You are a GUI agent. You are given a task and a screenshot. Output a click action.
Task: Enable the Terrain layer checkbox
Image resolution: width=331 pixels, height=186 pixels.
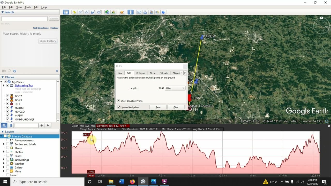[8, 175]
